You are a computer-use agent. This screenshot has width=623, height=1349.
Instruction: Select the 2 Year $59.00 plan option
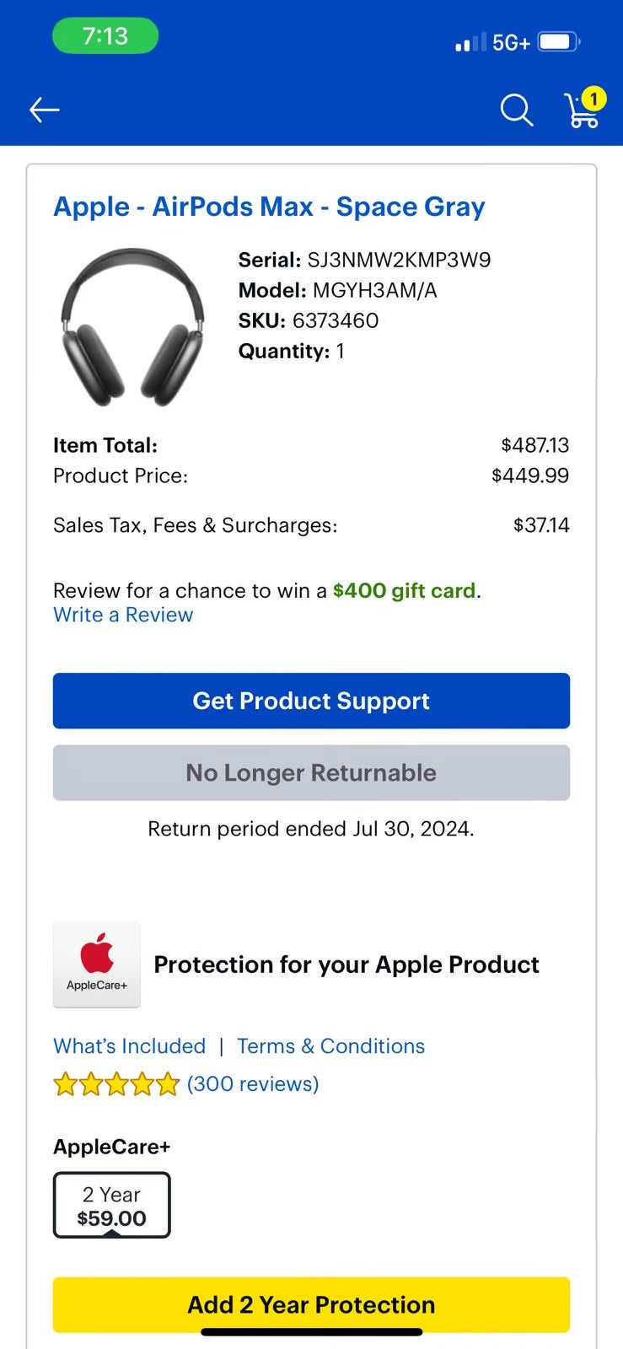111,1206
